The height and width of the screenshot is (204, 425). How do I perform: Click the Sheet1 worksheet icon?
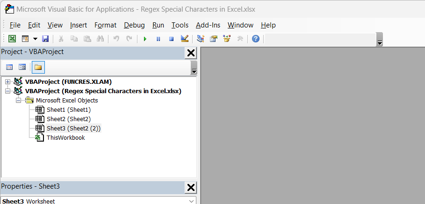(x=40, y=110)
